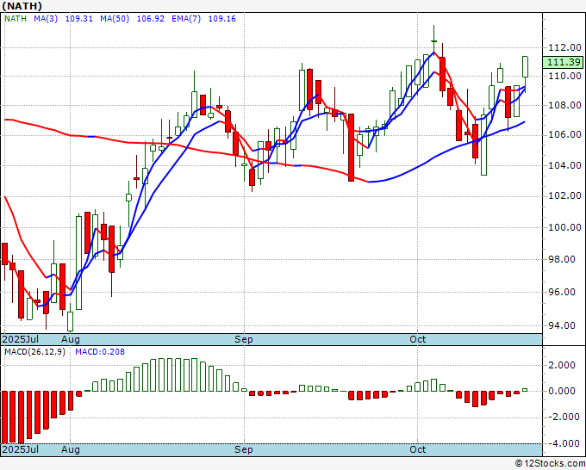Click the MACD:0.208 value label
Viewport: 586px width, 470px height.
(100, 352)
